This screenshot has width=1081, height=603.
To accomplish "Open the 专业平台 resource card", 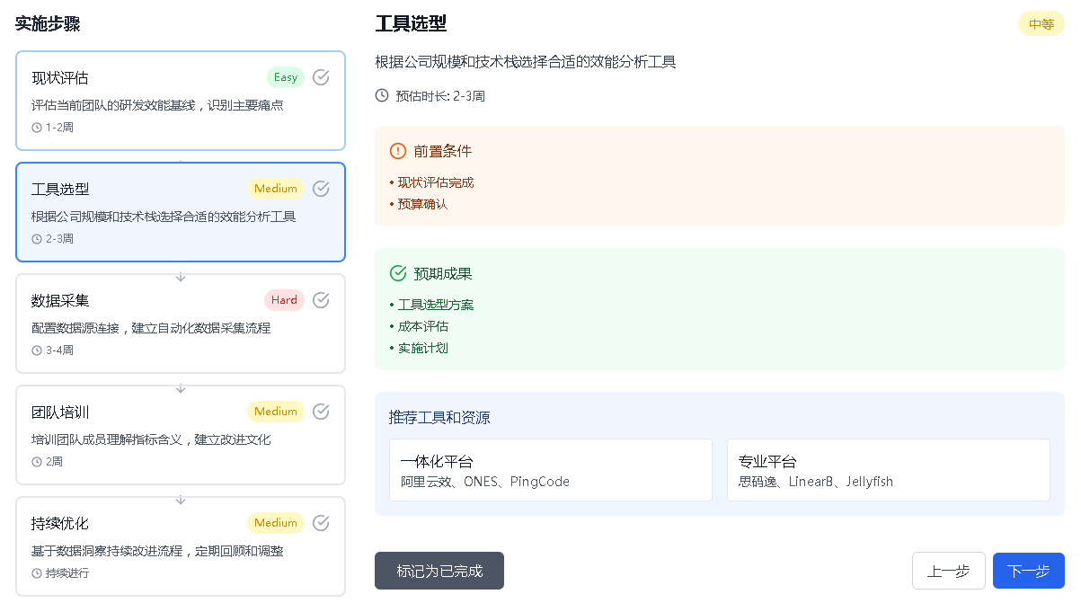I will [888, 470].
